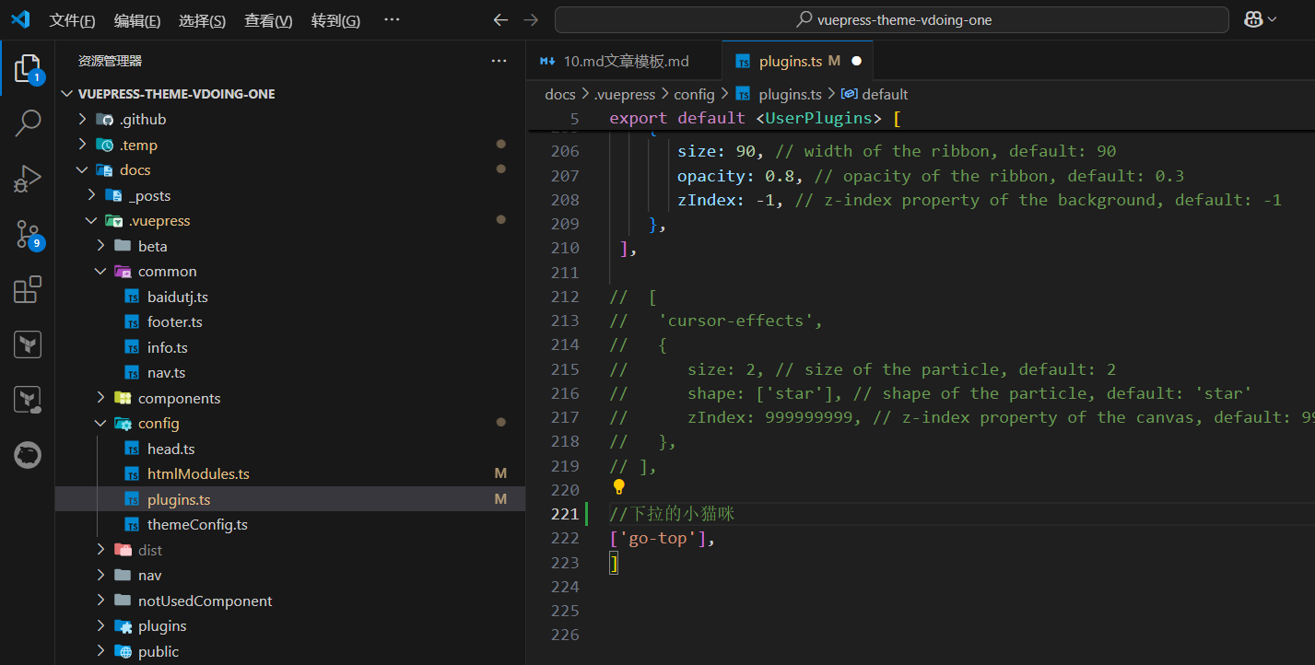Screen dimensions: 1315x665
Task: Open the Search view in activity bar
Action: coord(28,122)
